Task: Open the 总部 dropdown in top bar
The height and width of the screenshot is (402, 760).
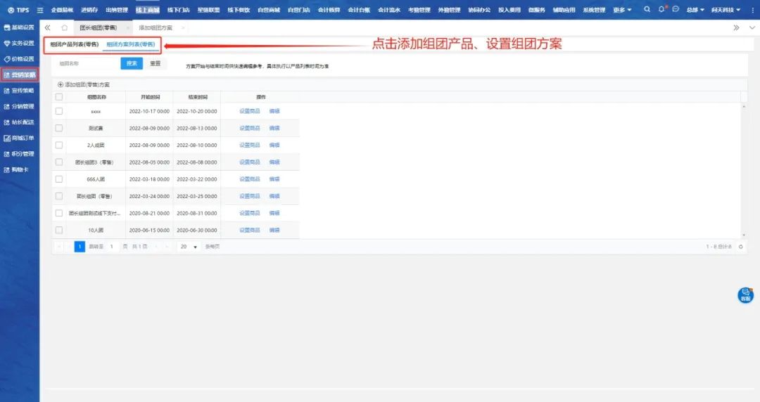Action: click(x=695, y=10)
